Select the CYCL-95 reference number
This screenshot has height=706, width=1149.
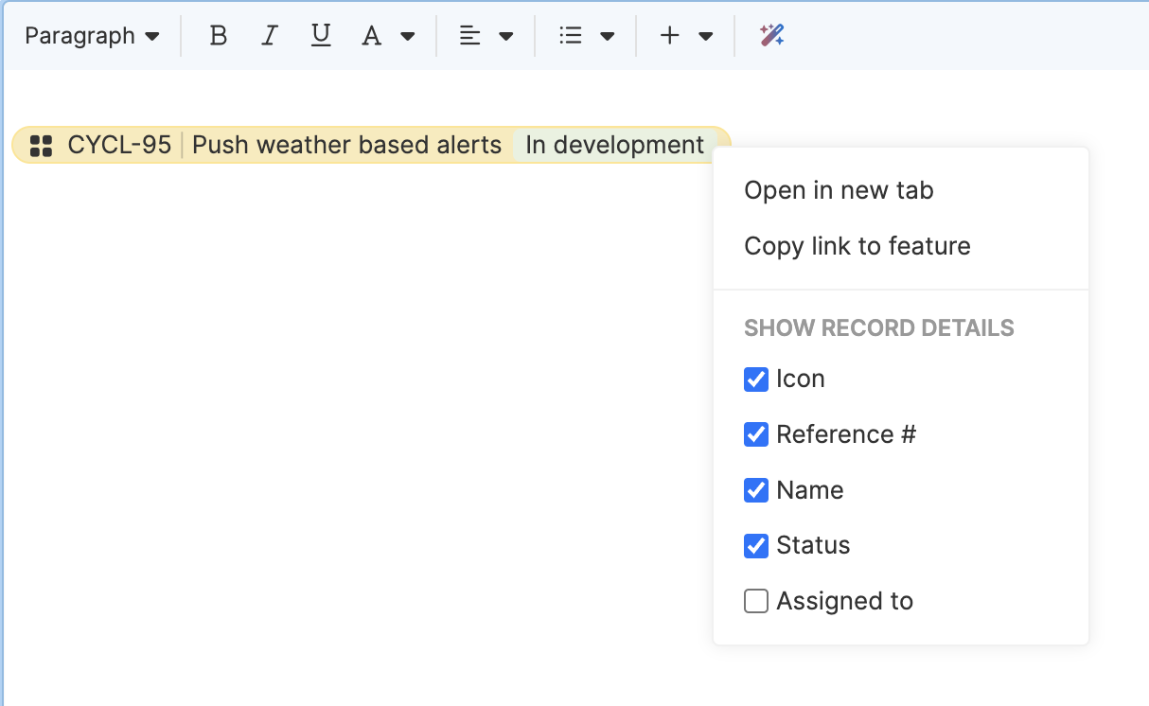(x=119, y=145)
